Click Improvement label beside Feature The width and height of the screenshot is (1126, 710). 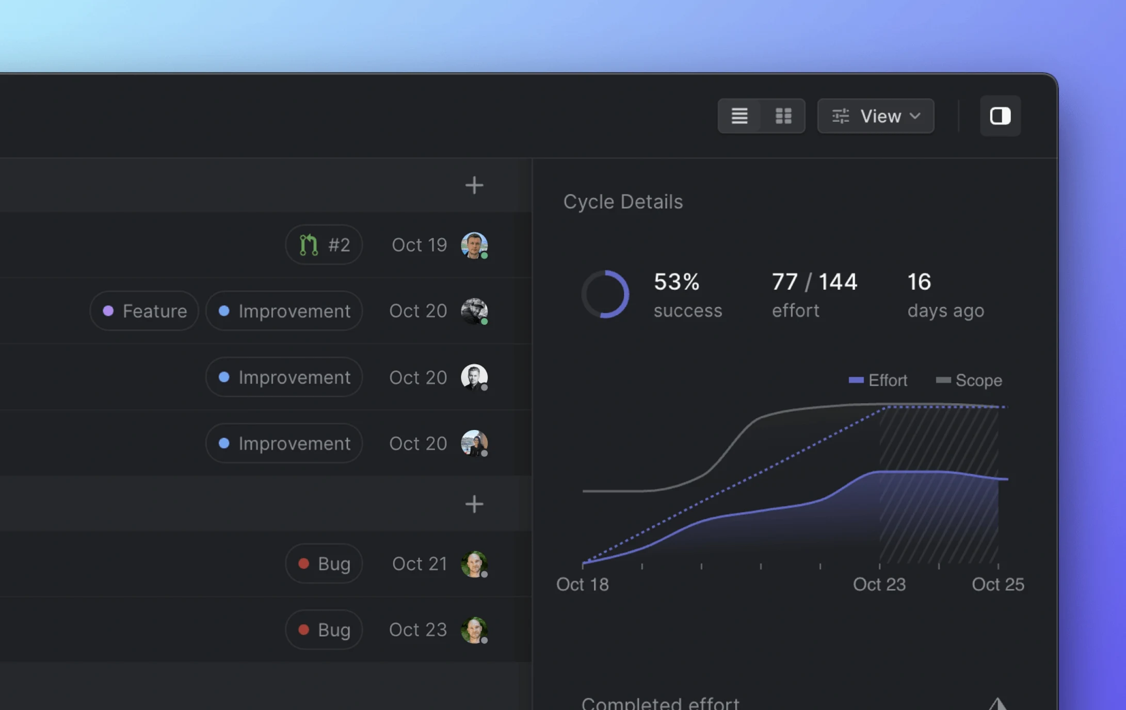[x=284, y=311]
